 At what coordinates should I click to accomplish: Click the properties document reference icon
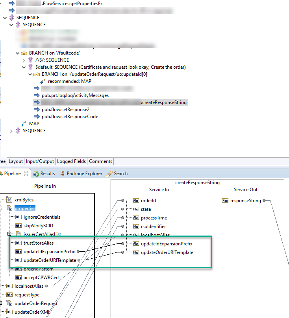coord(9,208)
